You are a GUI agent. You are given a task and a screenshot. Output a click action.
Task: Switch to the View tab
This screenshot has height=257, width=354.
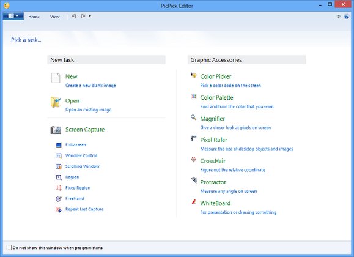[55, 17]
